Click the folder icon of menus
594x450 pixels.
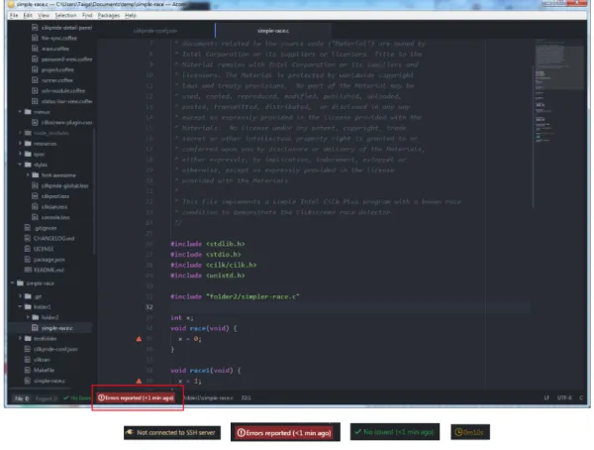tap(28, 112)
